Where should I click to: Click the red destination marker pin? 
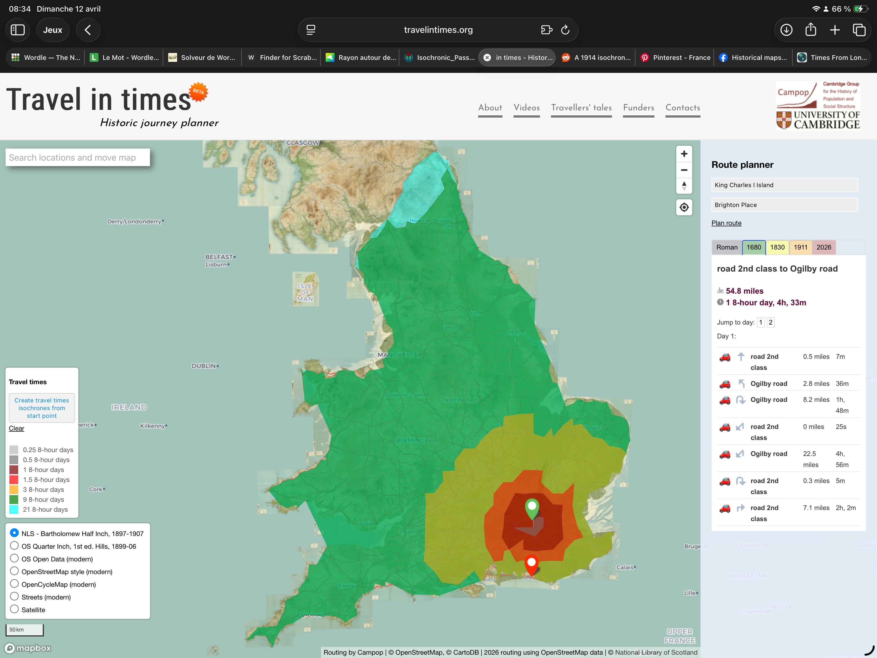[531, 564]
